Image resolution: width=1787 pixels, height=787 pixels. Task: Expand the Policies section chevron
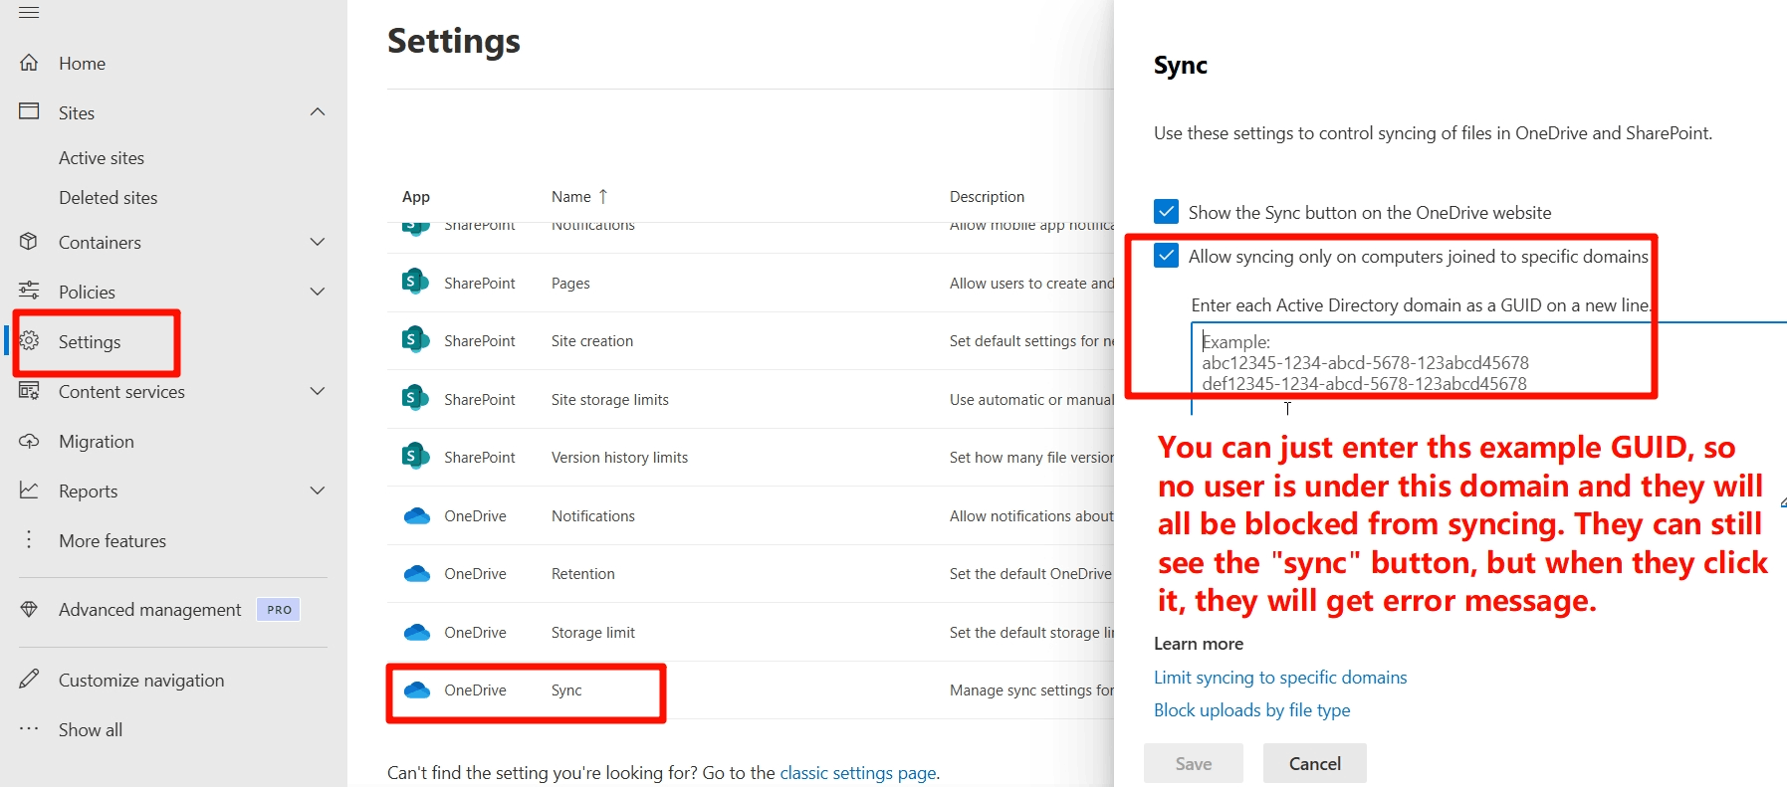(318, 292)
